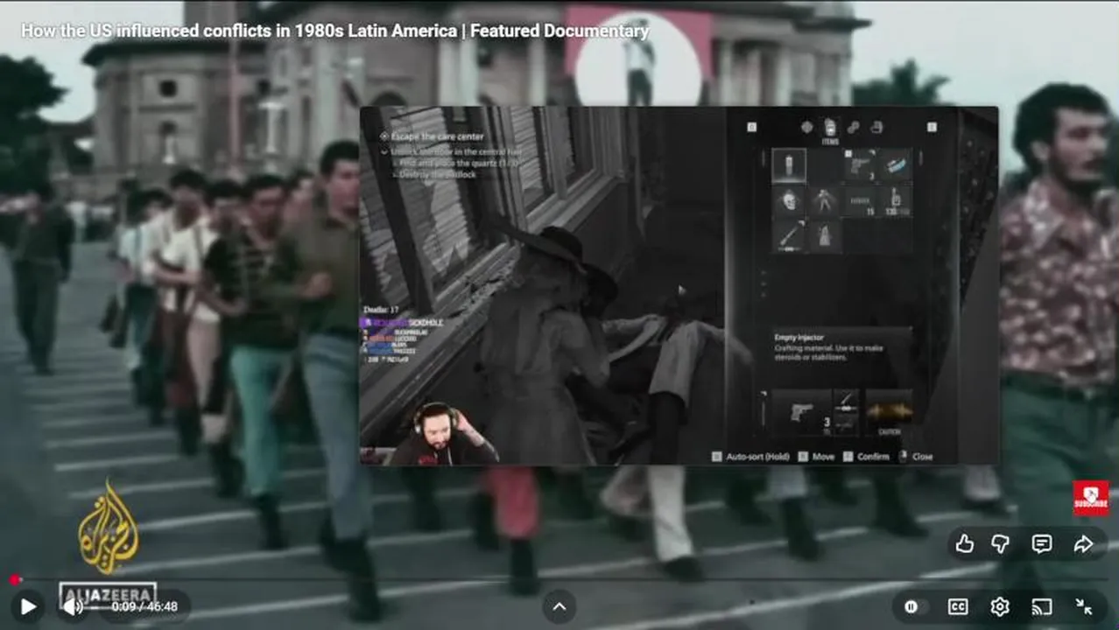Click the Auto-sort (Hold) prompt

(751, 457)
